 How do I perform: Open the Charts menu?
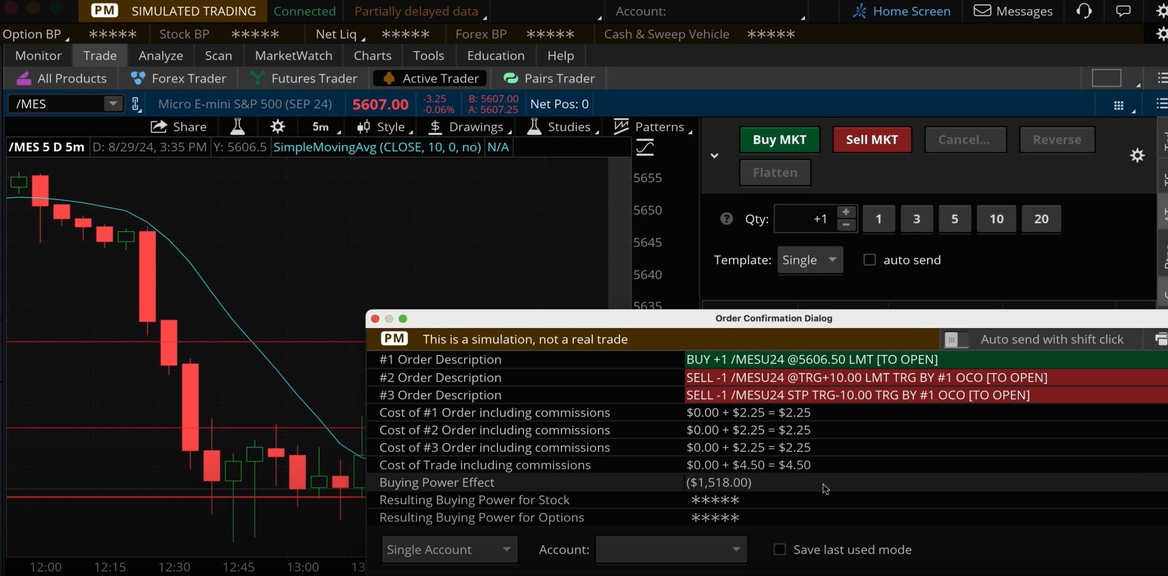click(372, 55)
